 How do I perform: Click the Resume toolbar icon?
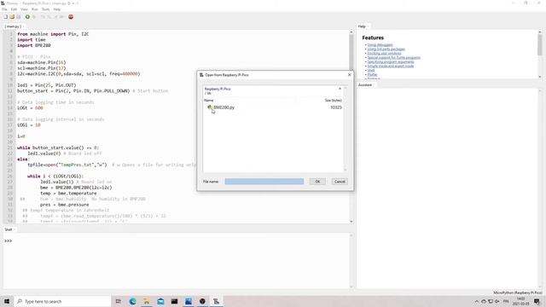click(x=62, y=17)
